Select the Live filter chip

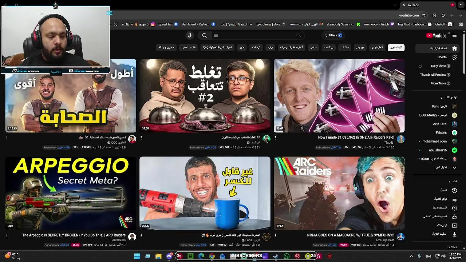[313, 47]
